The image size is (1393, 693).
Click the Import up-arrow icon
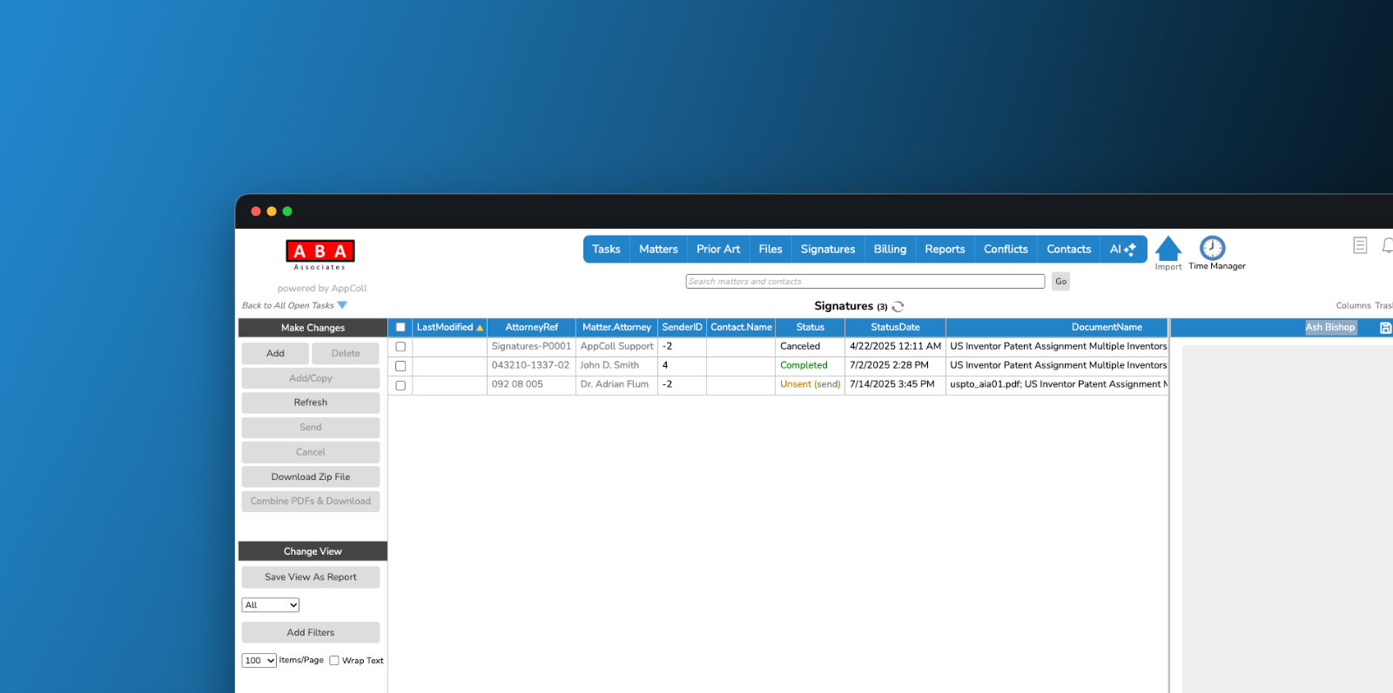coord(1168,249)
